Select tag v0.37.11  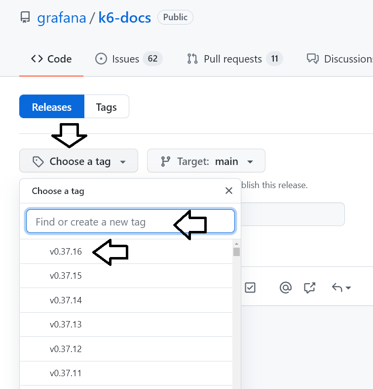point(126,373)
